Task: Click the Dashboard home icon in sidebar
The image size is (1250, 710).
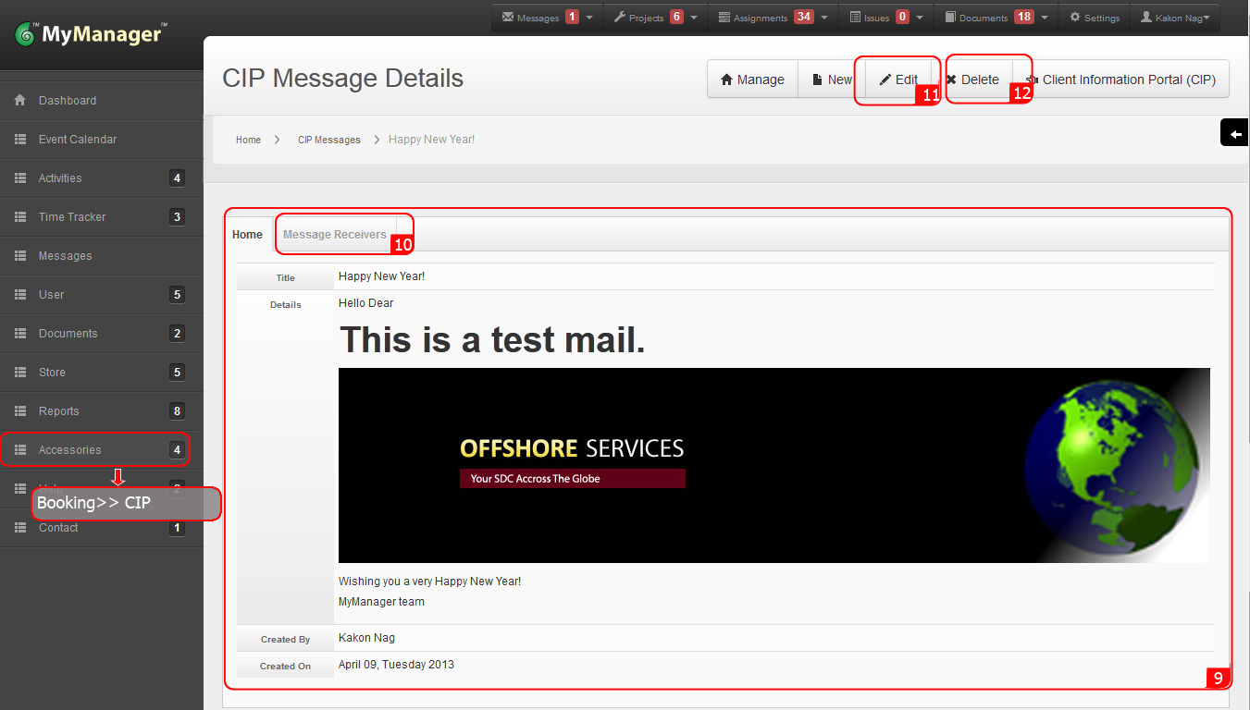Action: click(x=19, y=100)
